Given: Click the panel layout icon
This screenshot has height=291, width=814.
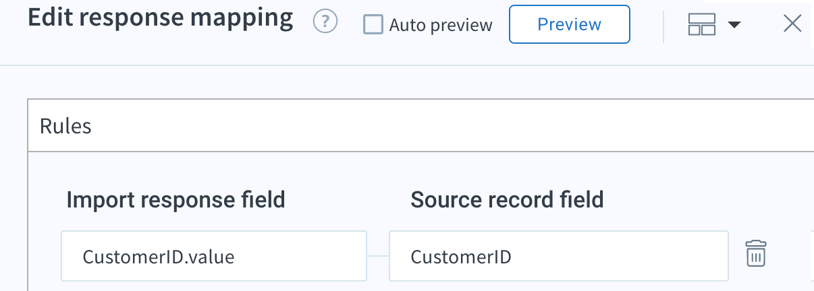Looking at the screenshot, I should point(701,25).
